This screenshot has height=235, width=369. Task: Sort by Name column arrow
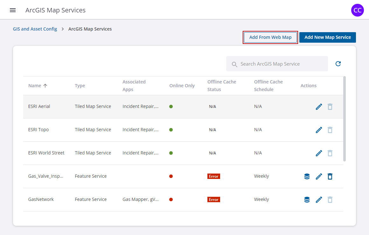(x=45, y=86)
